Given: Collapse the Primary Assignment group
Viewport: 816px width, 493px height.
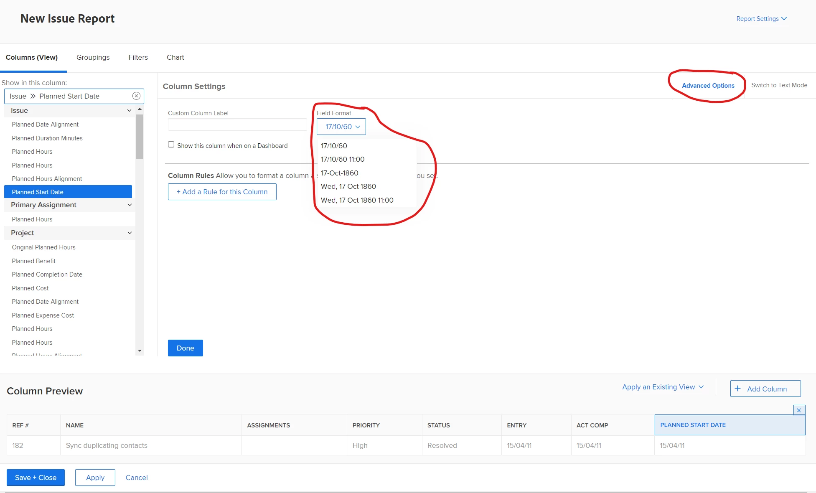Looking at the screenshot, I should pyautogui.click(x=130, y=205).
